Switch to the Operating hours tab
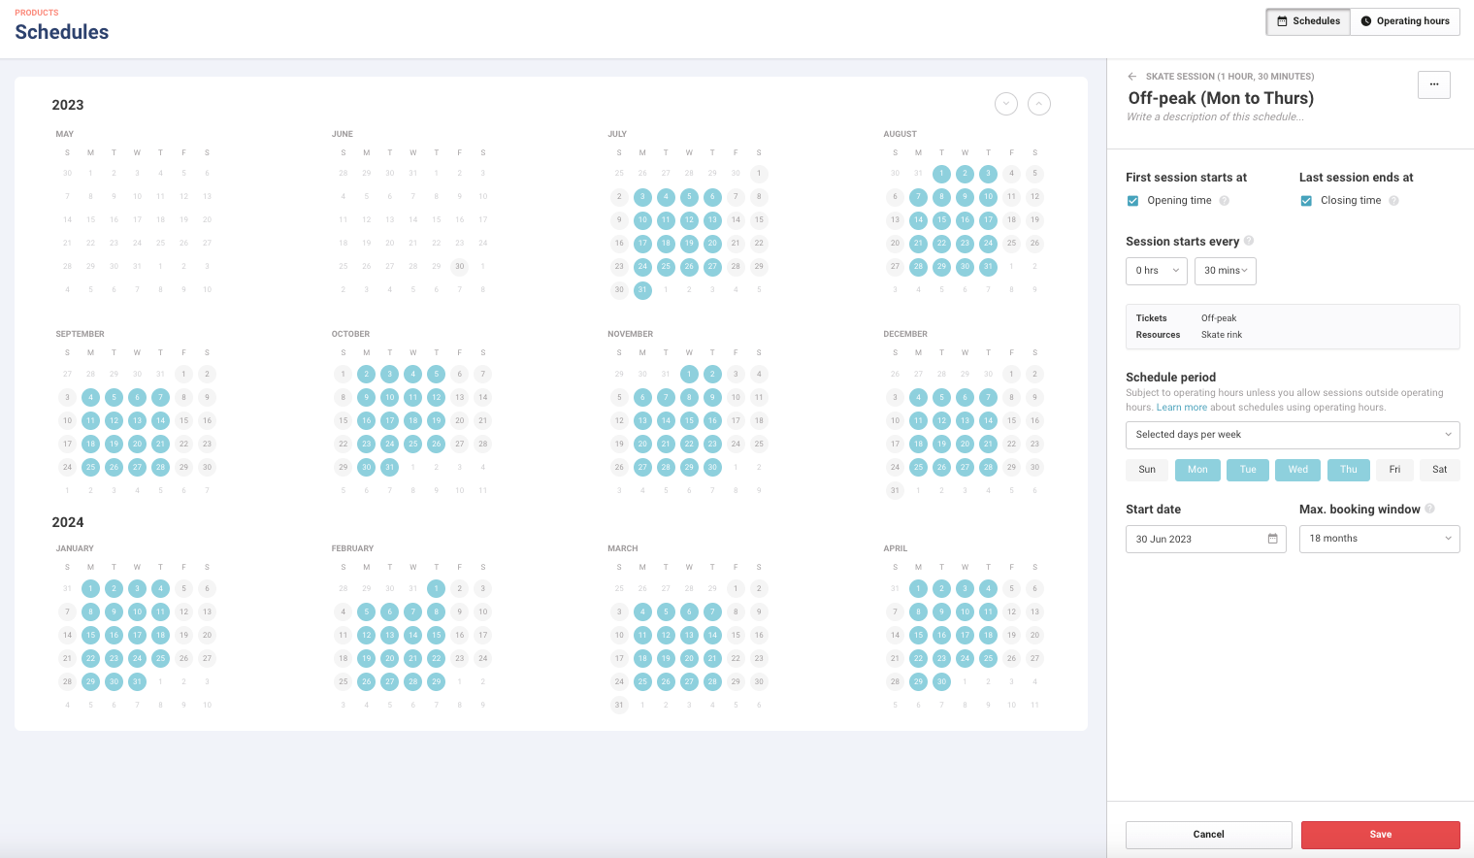This screenshot has width=1474, height=858. click(1405, 21)
